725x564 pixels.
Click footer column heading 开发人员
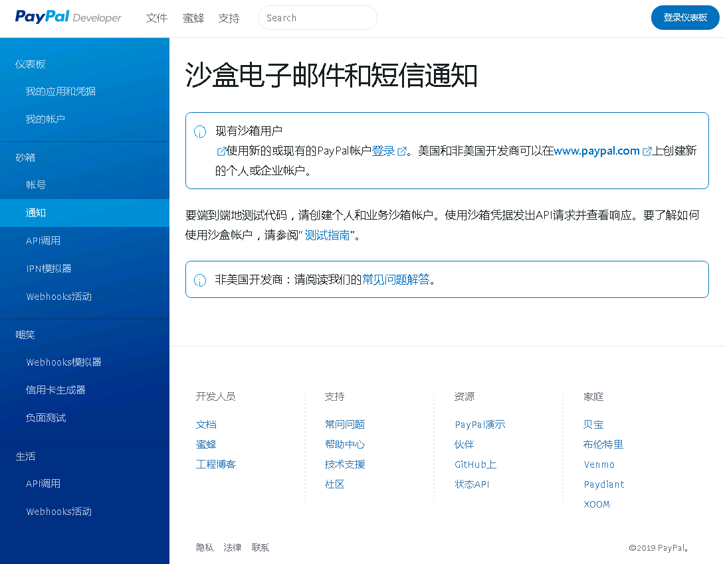(215, 397)
